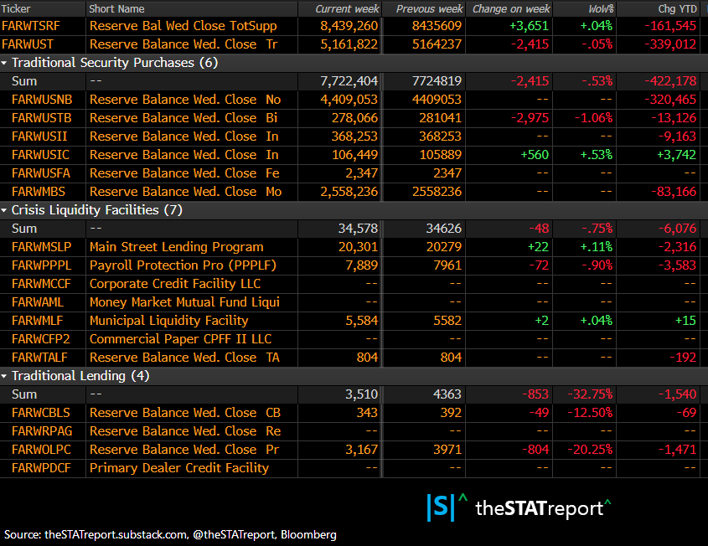Viewport: 708px width, 546px height.
Task: Click YTD change -83,166
Action: (674, 192)
